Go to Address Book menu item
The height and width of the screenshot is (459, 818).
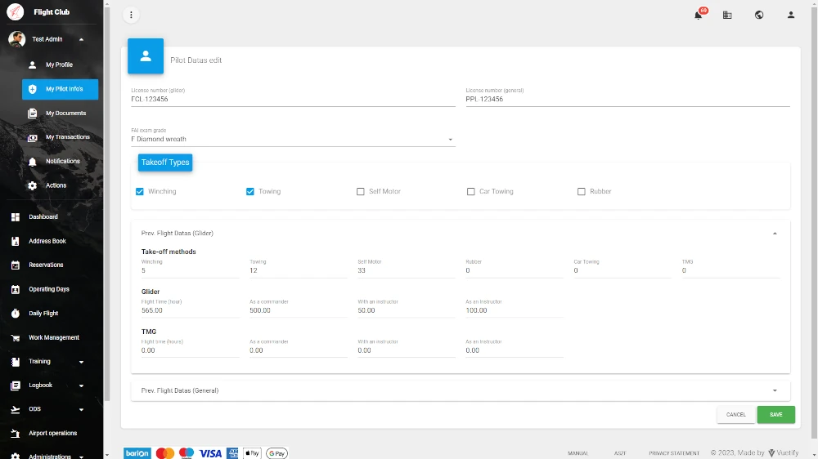click(x=47, y=242)
